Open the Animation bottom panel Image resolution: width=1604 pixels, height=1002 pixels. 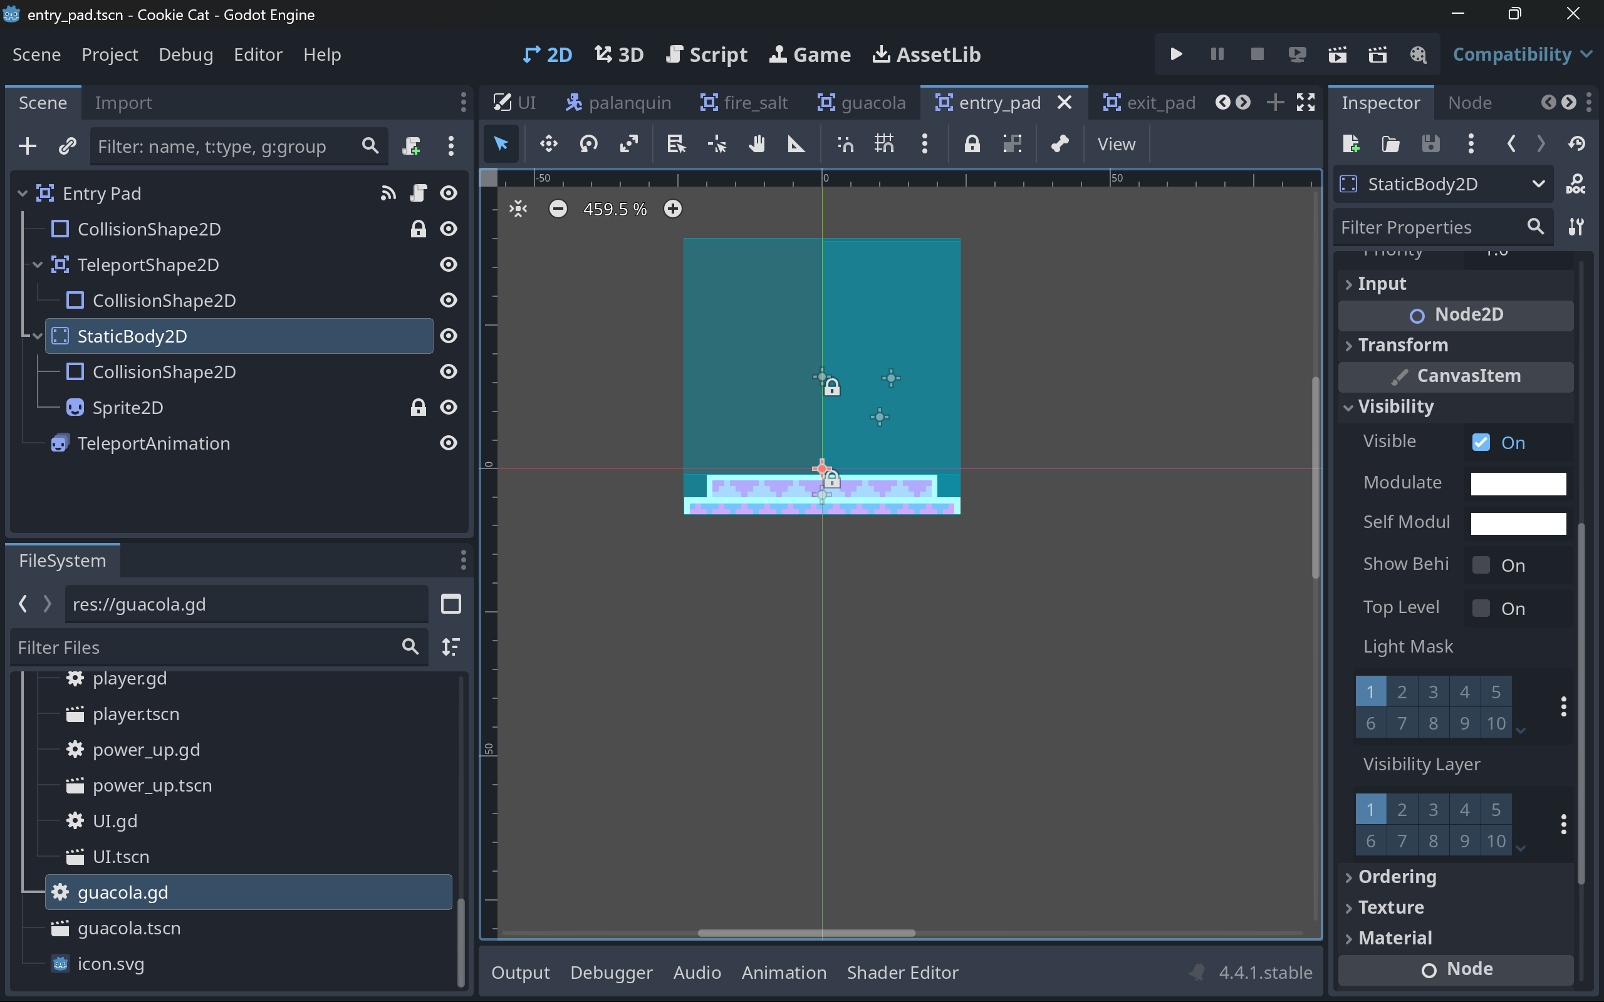coord(783,972)
